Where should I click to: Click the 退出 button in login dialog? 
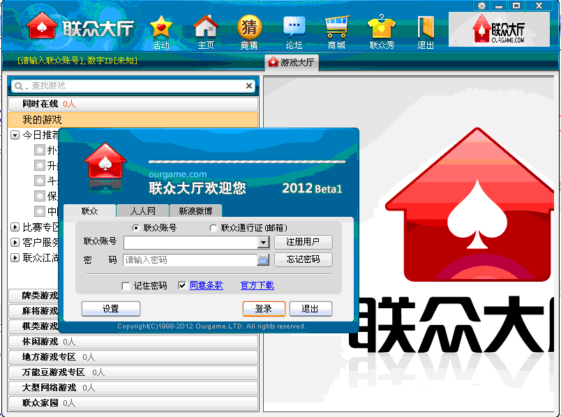311,309
